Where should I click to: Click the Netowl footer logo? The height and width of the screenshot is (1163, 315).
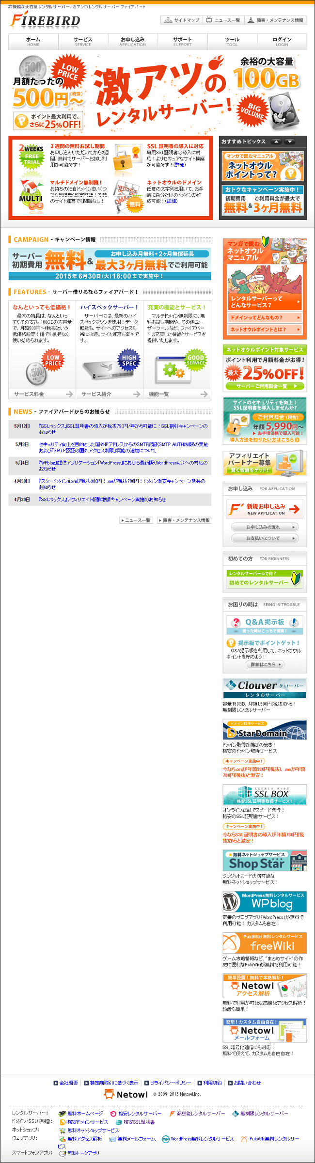pos(126,1095)
